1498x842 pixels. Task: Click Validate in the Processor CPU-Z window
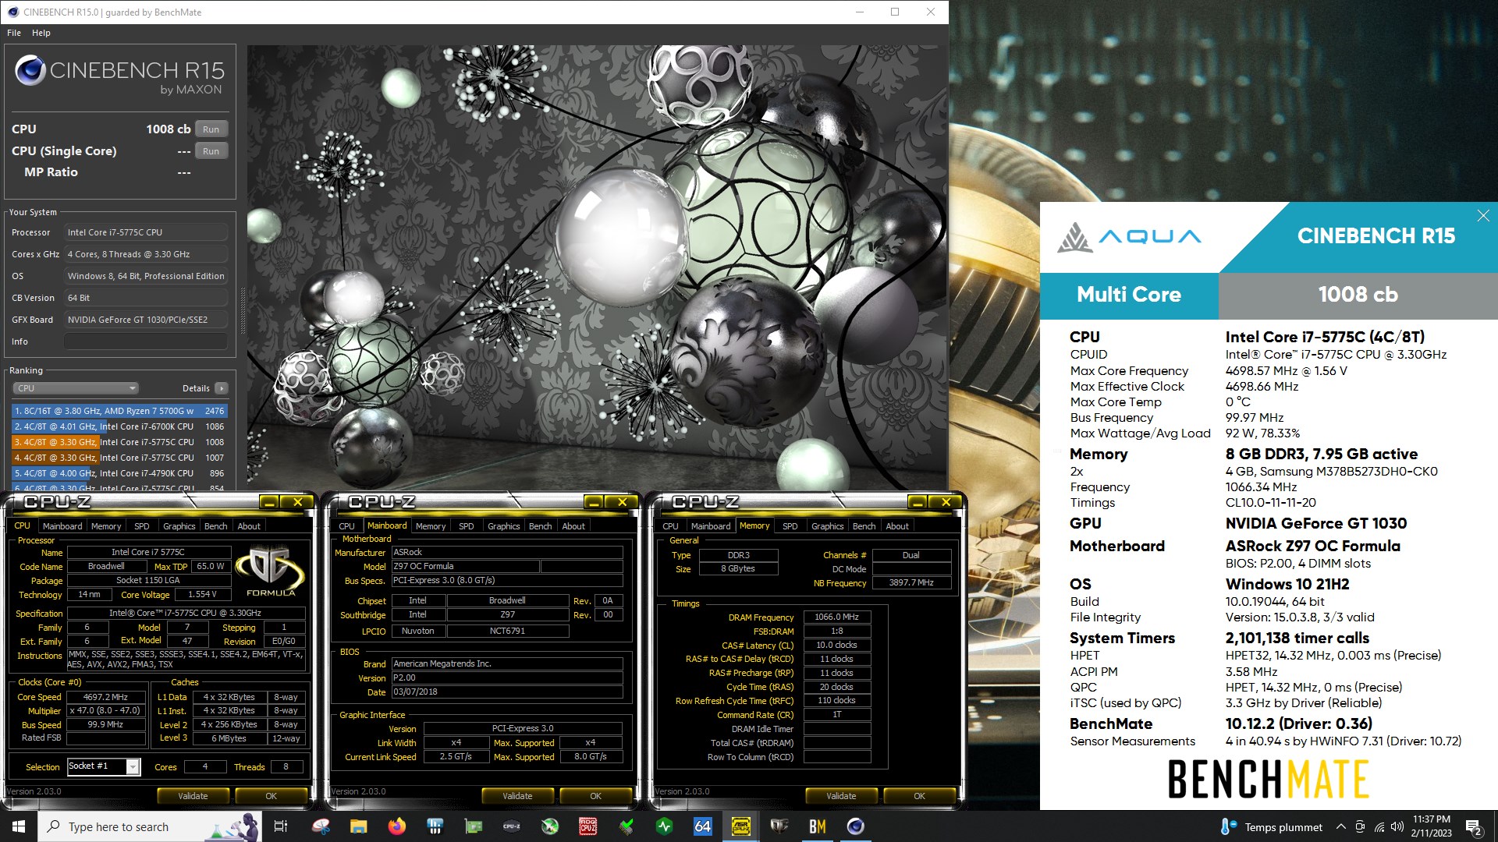[193, 796]
